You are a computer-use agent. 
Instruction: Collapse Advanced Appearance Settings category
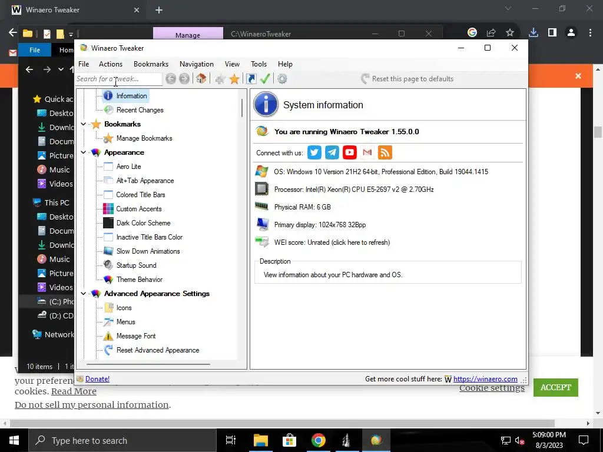tap(84, 294)
